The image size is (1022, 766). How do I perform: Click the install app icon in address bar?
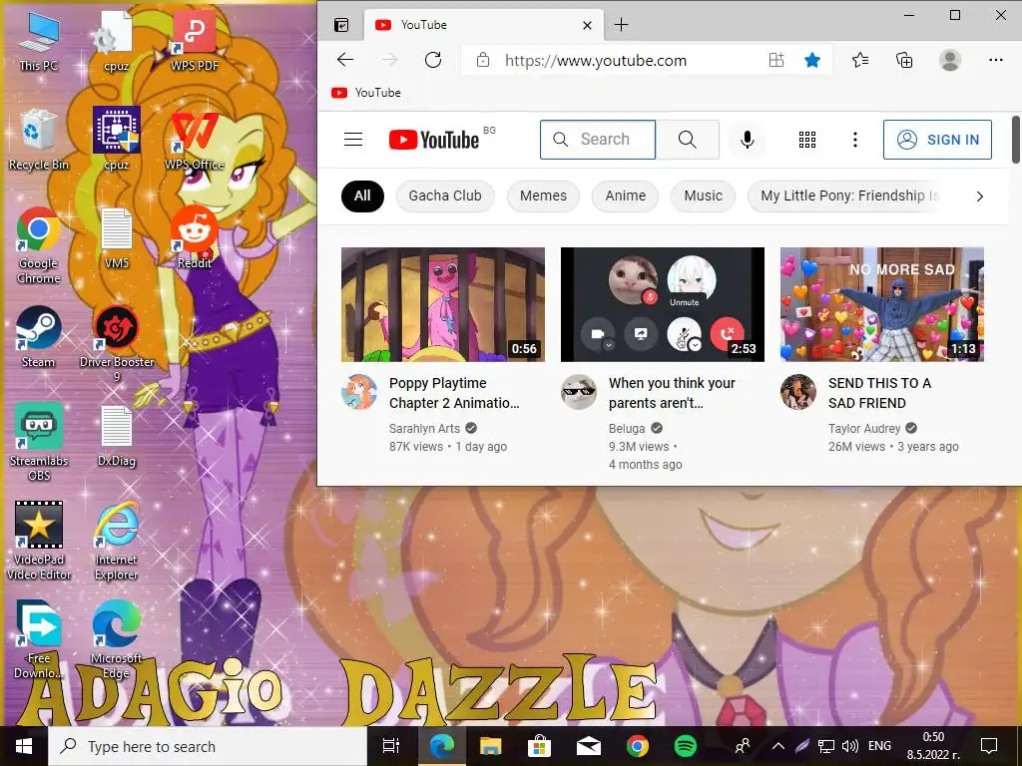tap(776, 61)
